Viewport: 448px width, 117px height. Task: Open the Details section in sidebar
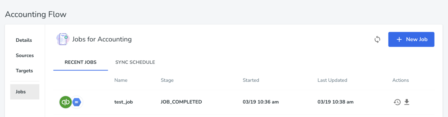24,40
